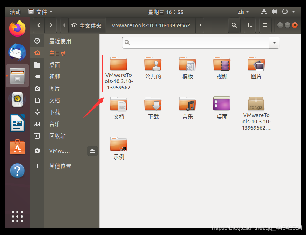This screenshot has width=306, height=235.
Task: Select the purple 桌面 folder icon in the file grid
Action: 222,108
